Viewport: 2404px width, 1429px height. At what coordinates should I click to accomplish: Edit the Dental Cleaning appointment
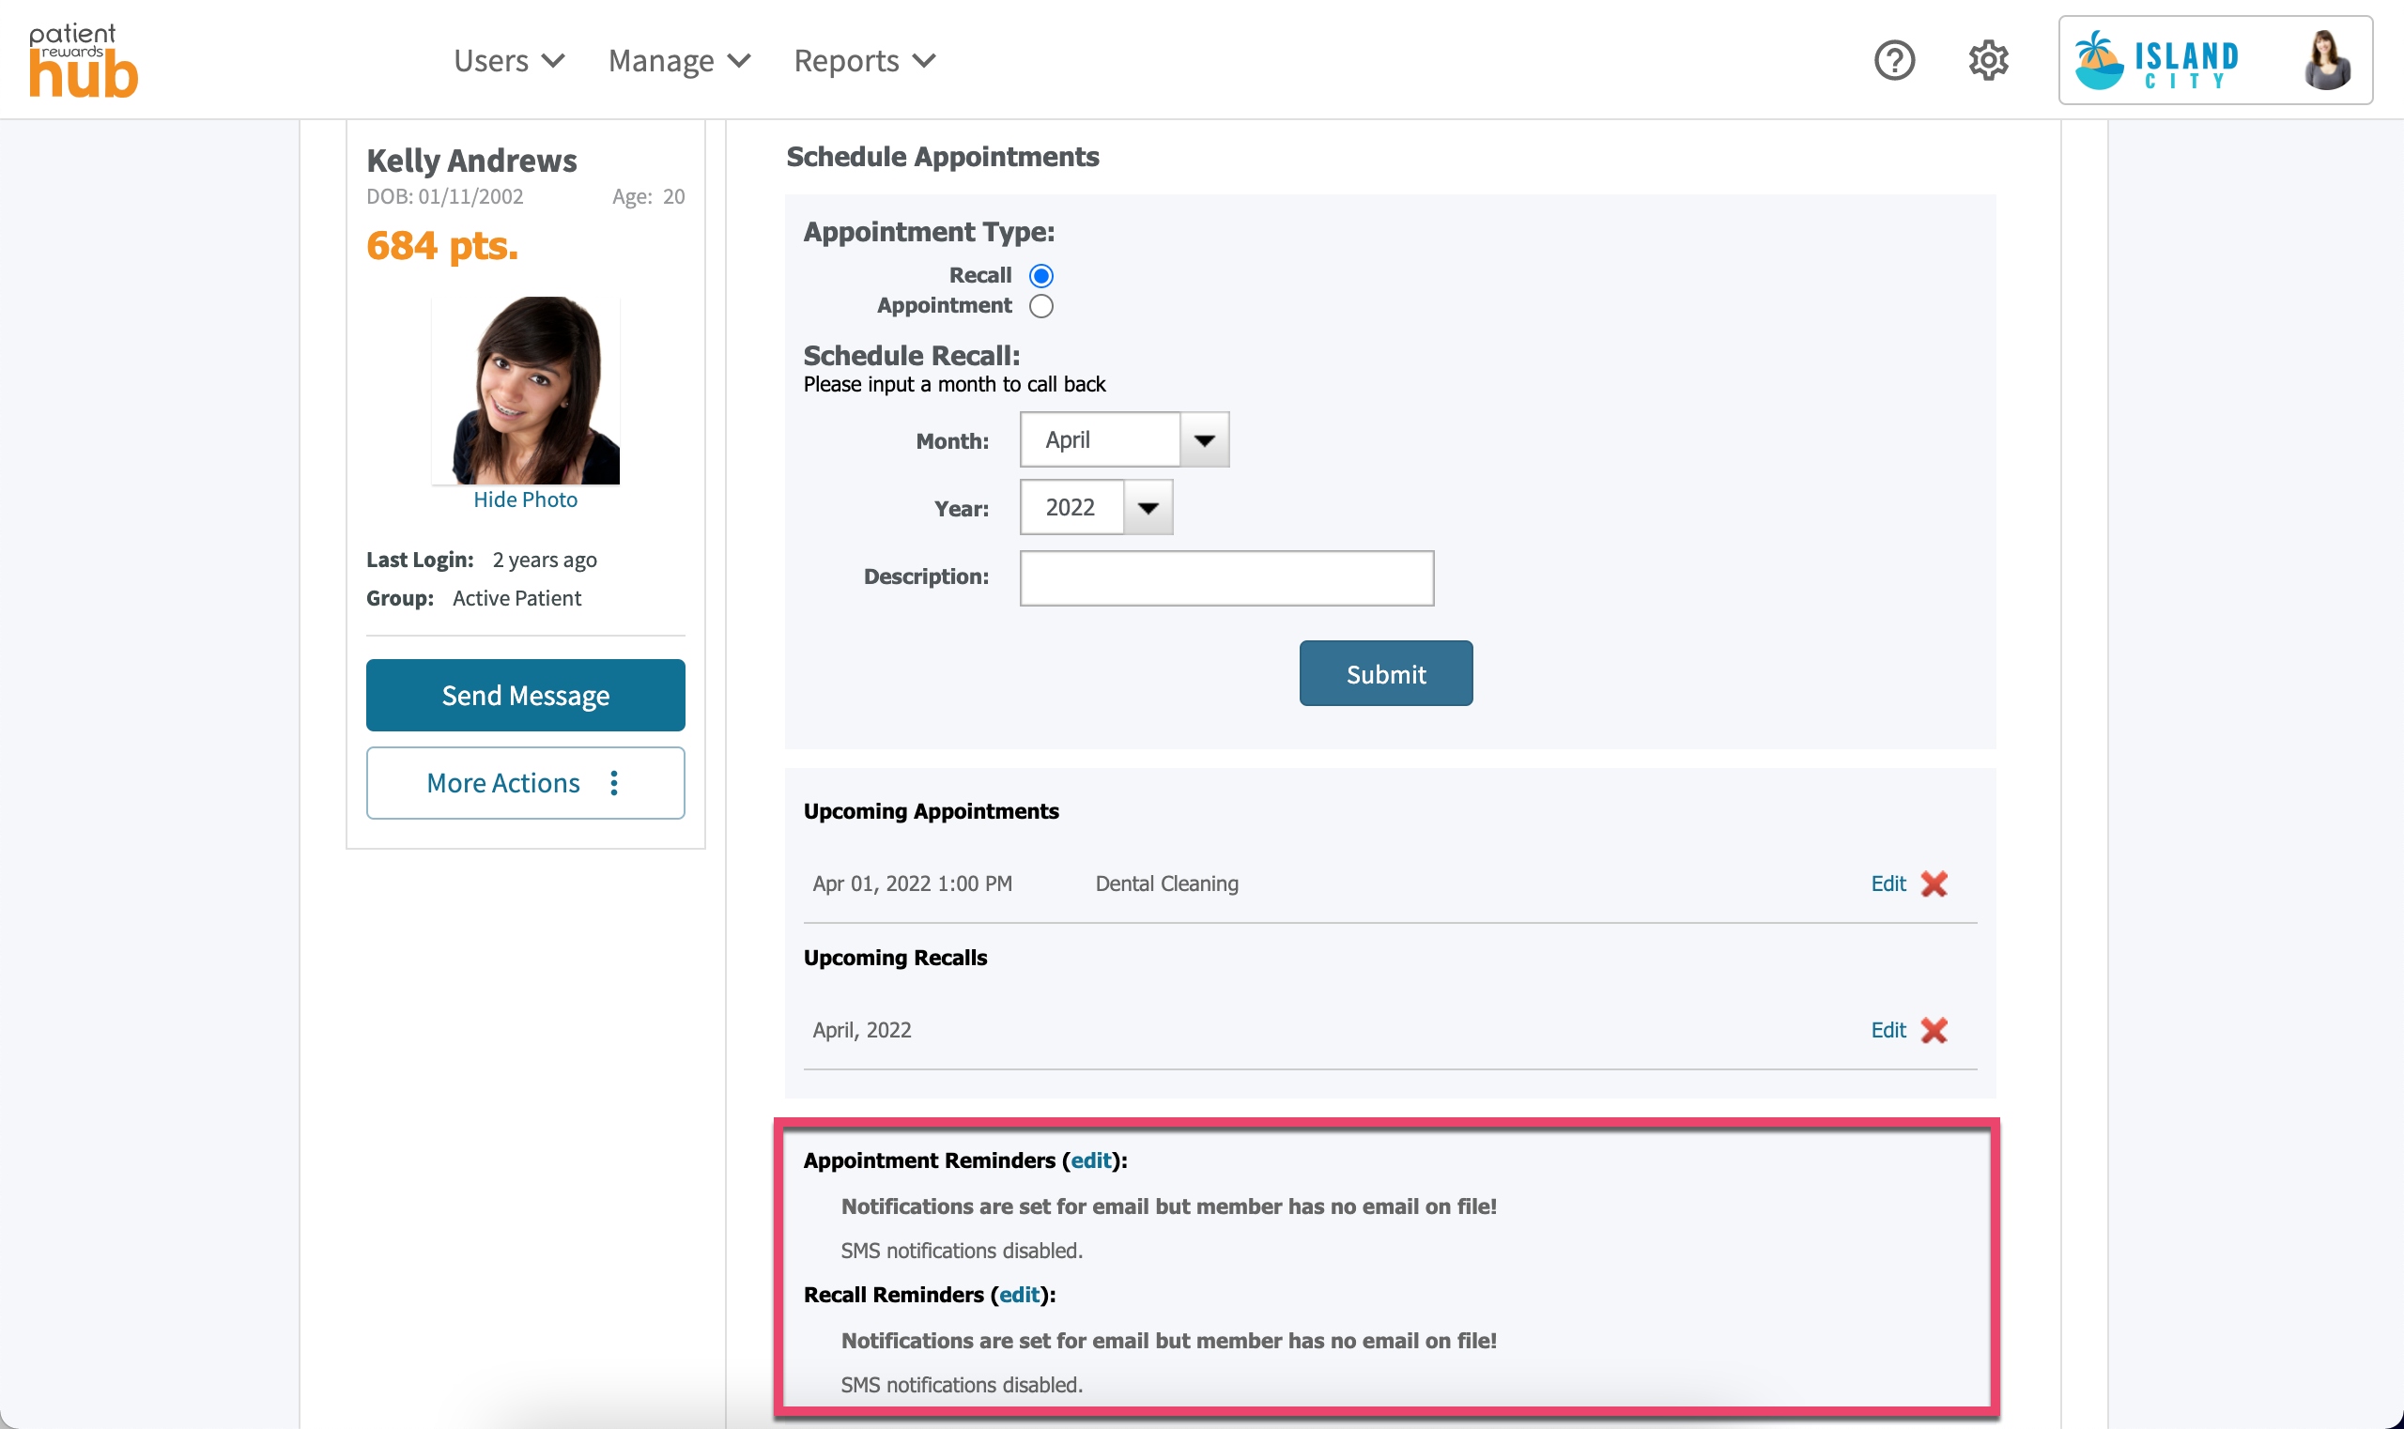click(1888, 884)
